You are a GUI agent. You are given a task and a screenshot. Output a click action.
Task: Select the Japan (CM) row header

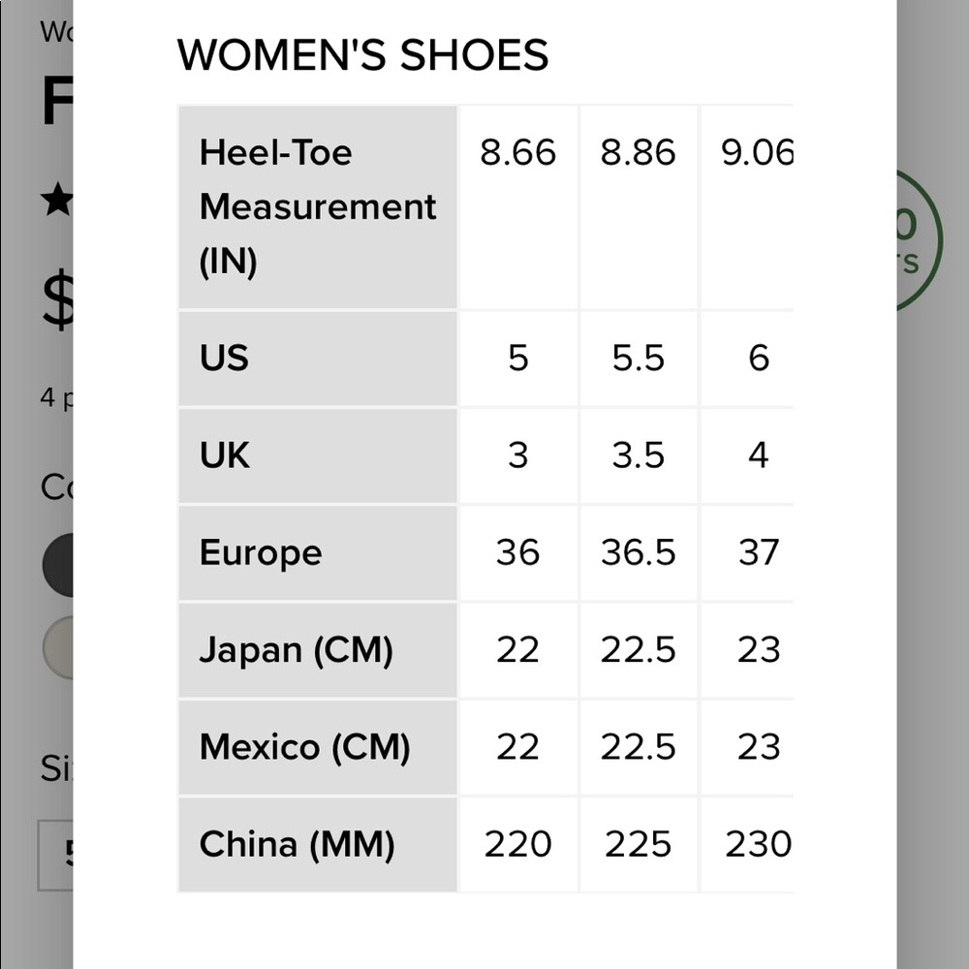[318, 650]
